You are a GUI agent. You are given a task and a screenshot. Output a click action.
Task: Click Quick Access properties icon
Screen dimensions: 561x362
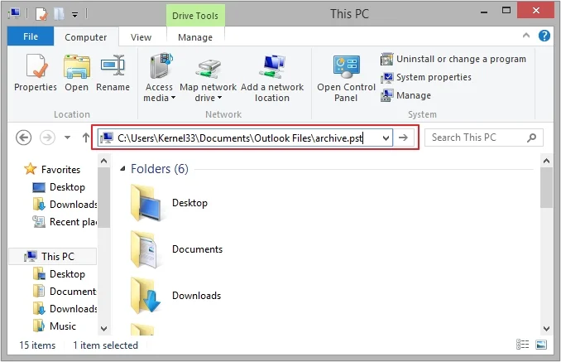coord(41,14)
